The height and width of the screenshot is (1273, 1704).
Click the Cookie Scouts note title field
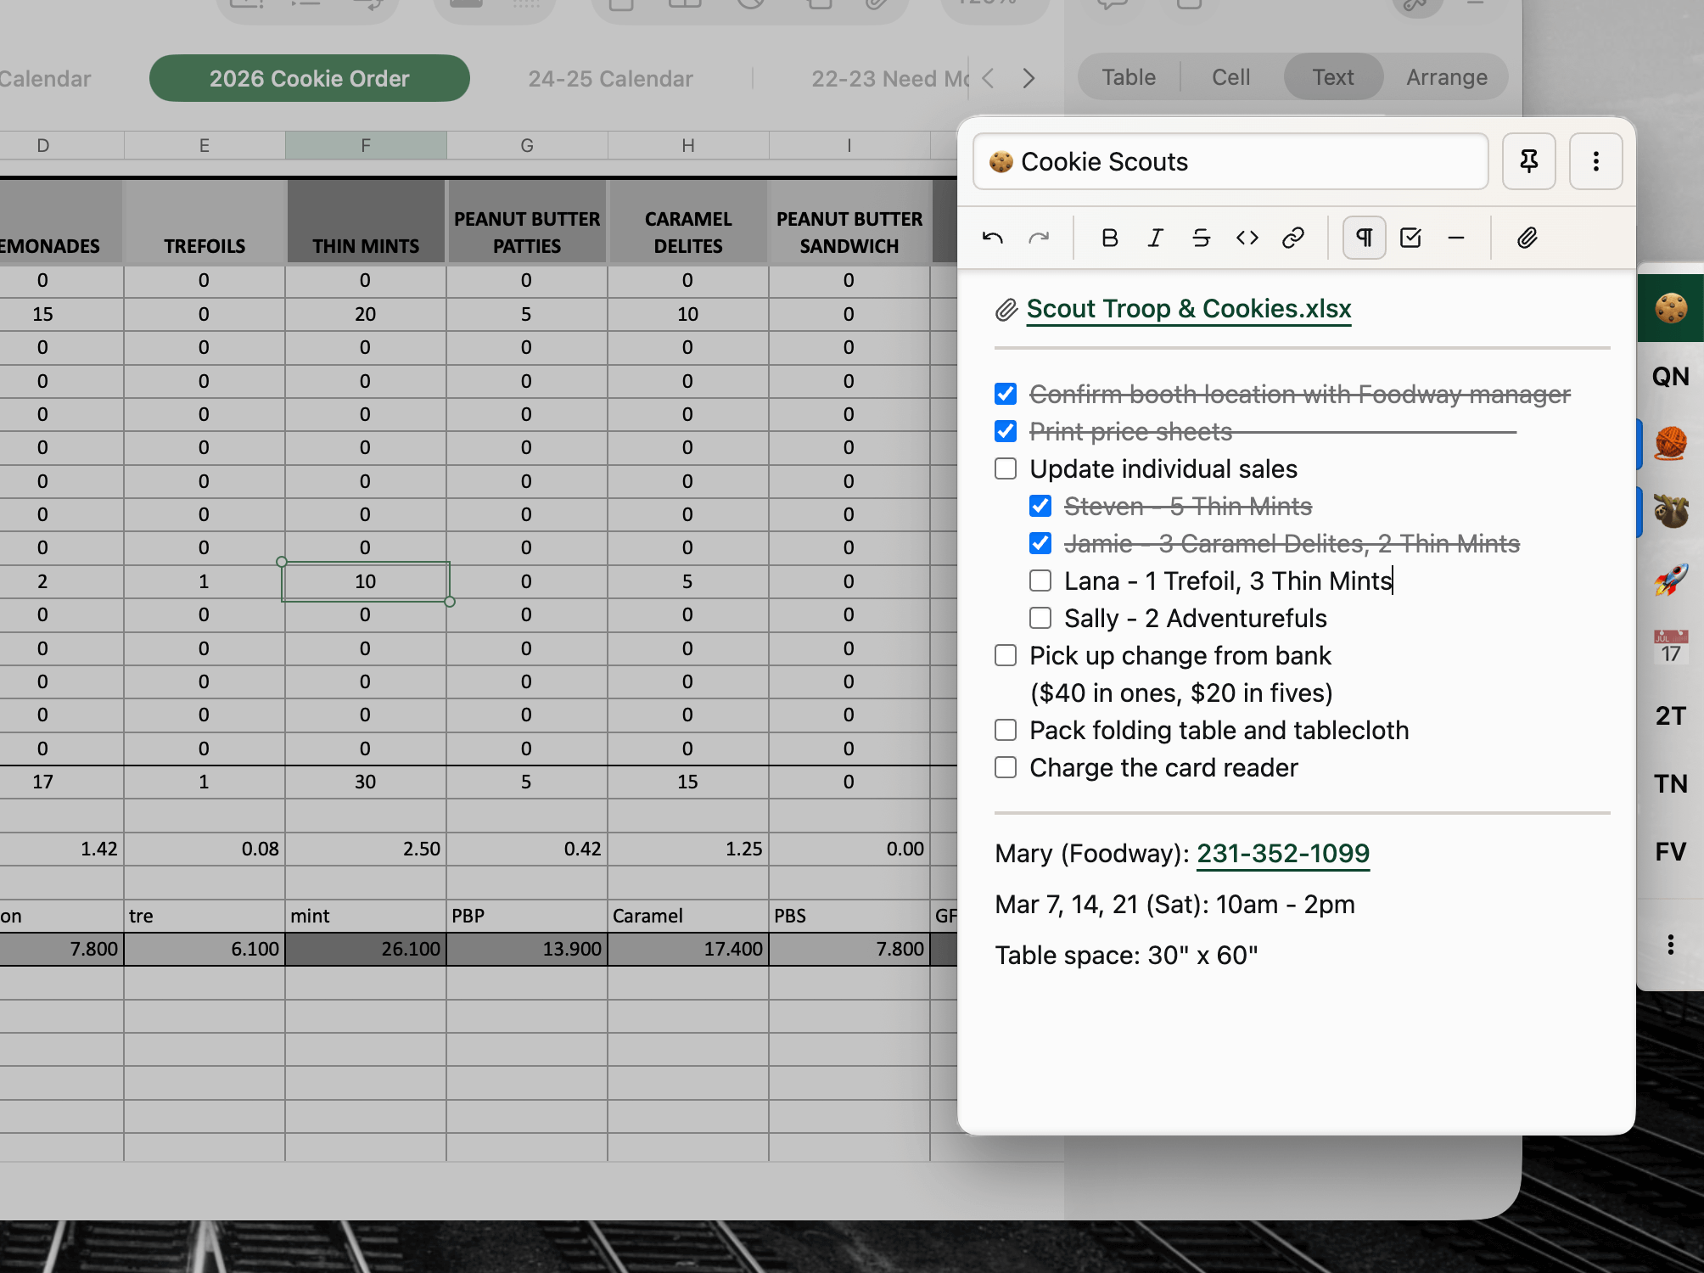click(x=1230, y=161)
